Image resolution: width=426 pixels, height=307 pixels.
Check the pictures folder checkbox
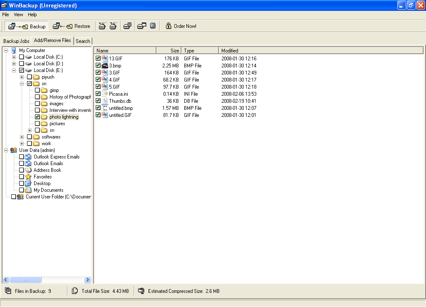[37, 124]
